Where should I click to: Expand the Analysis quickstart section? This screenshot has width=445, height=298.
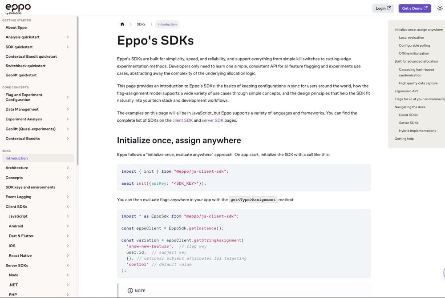(x=68, y=37)
